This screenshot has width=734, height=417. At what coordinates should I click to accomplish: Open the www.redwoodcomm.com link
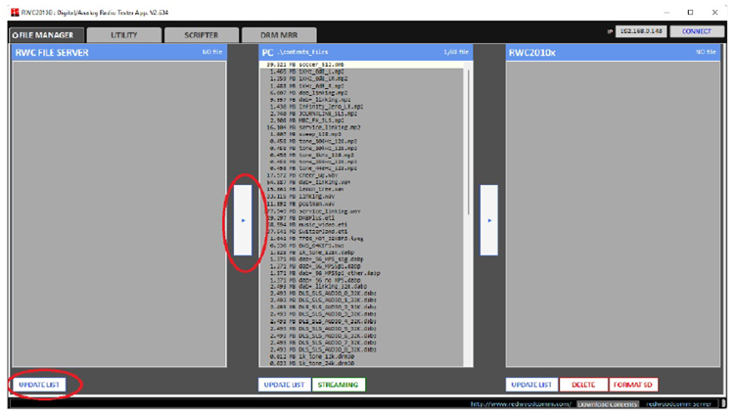pos(521,404)
